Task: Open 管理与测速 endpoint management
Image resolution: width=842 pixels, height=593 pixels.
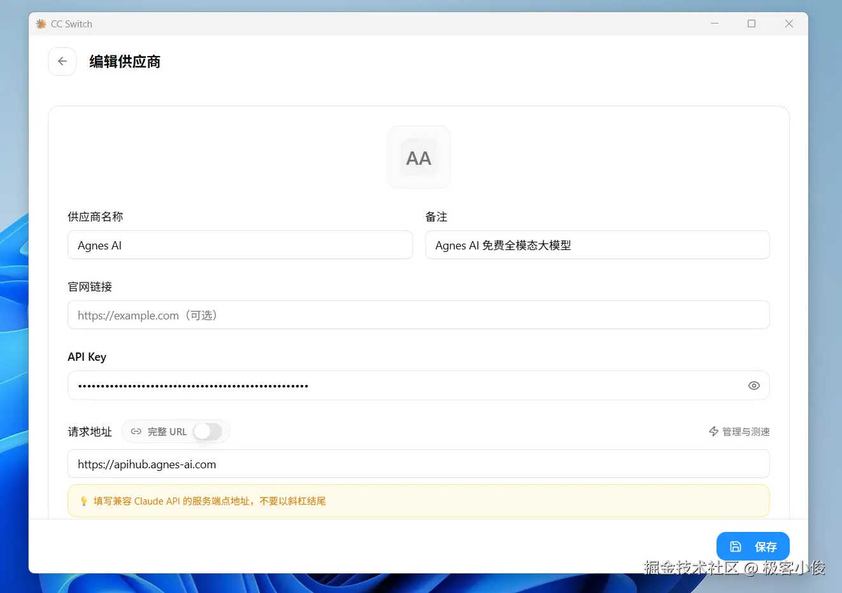Action: [739, 431]
